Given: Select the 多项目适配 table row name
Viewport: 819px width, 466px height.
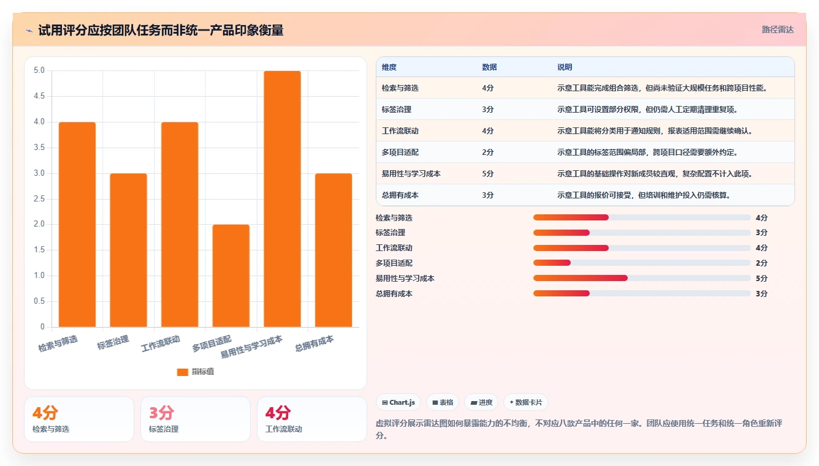Looking at the screenshot, I should point(400,152).
